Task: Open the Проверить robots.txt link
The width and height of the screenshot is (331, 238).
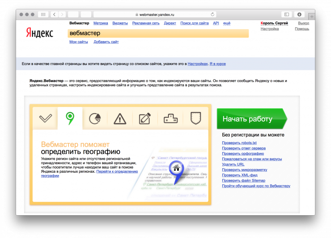Action: [x=239, y=143]
